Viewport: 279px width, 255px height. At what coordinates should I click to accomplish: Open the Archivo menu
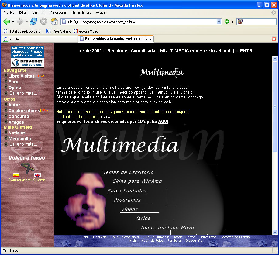click(x=9, y=12)
